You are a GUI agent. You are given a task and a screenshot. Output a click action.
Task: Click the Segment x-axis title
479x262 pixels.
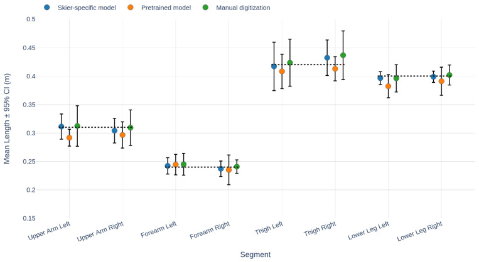coord(256,254)
